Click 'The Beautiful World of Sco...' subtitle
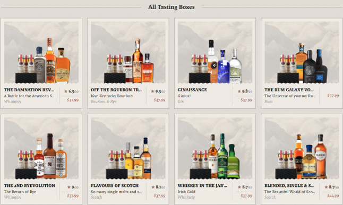The image size is (343, 205). (x=289, y=192)
